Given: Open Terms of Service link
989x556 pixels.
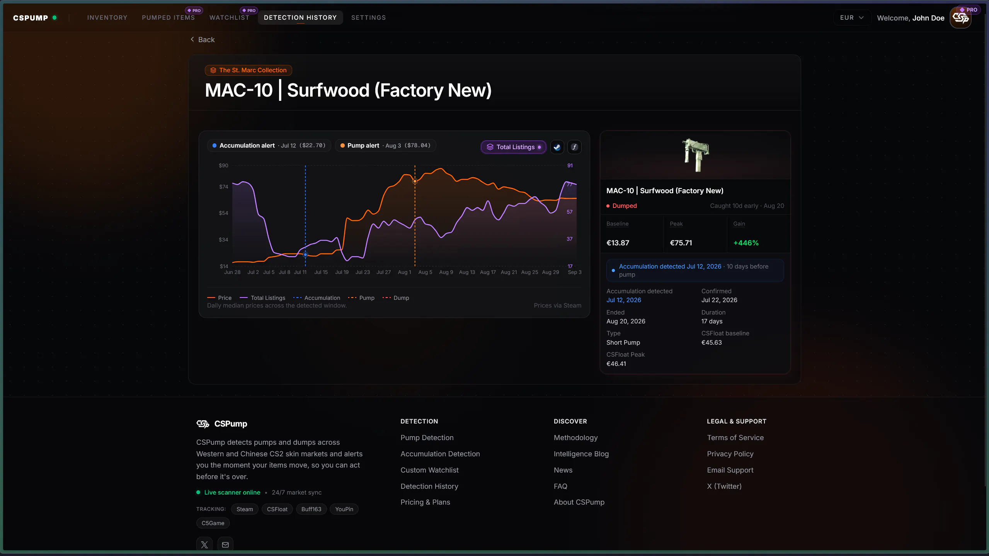Looking at the screenshot, I should click(x=735, y=437).
